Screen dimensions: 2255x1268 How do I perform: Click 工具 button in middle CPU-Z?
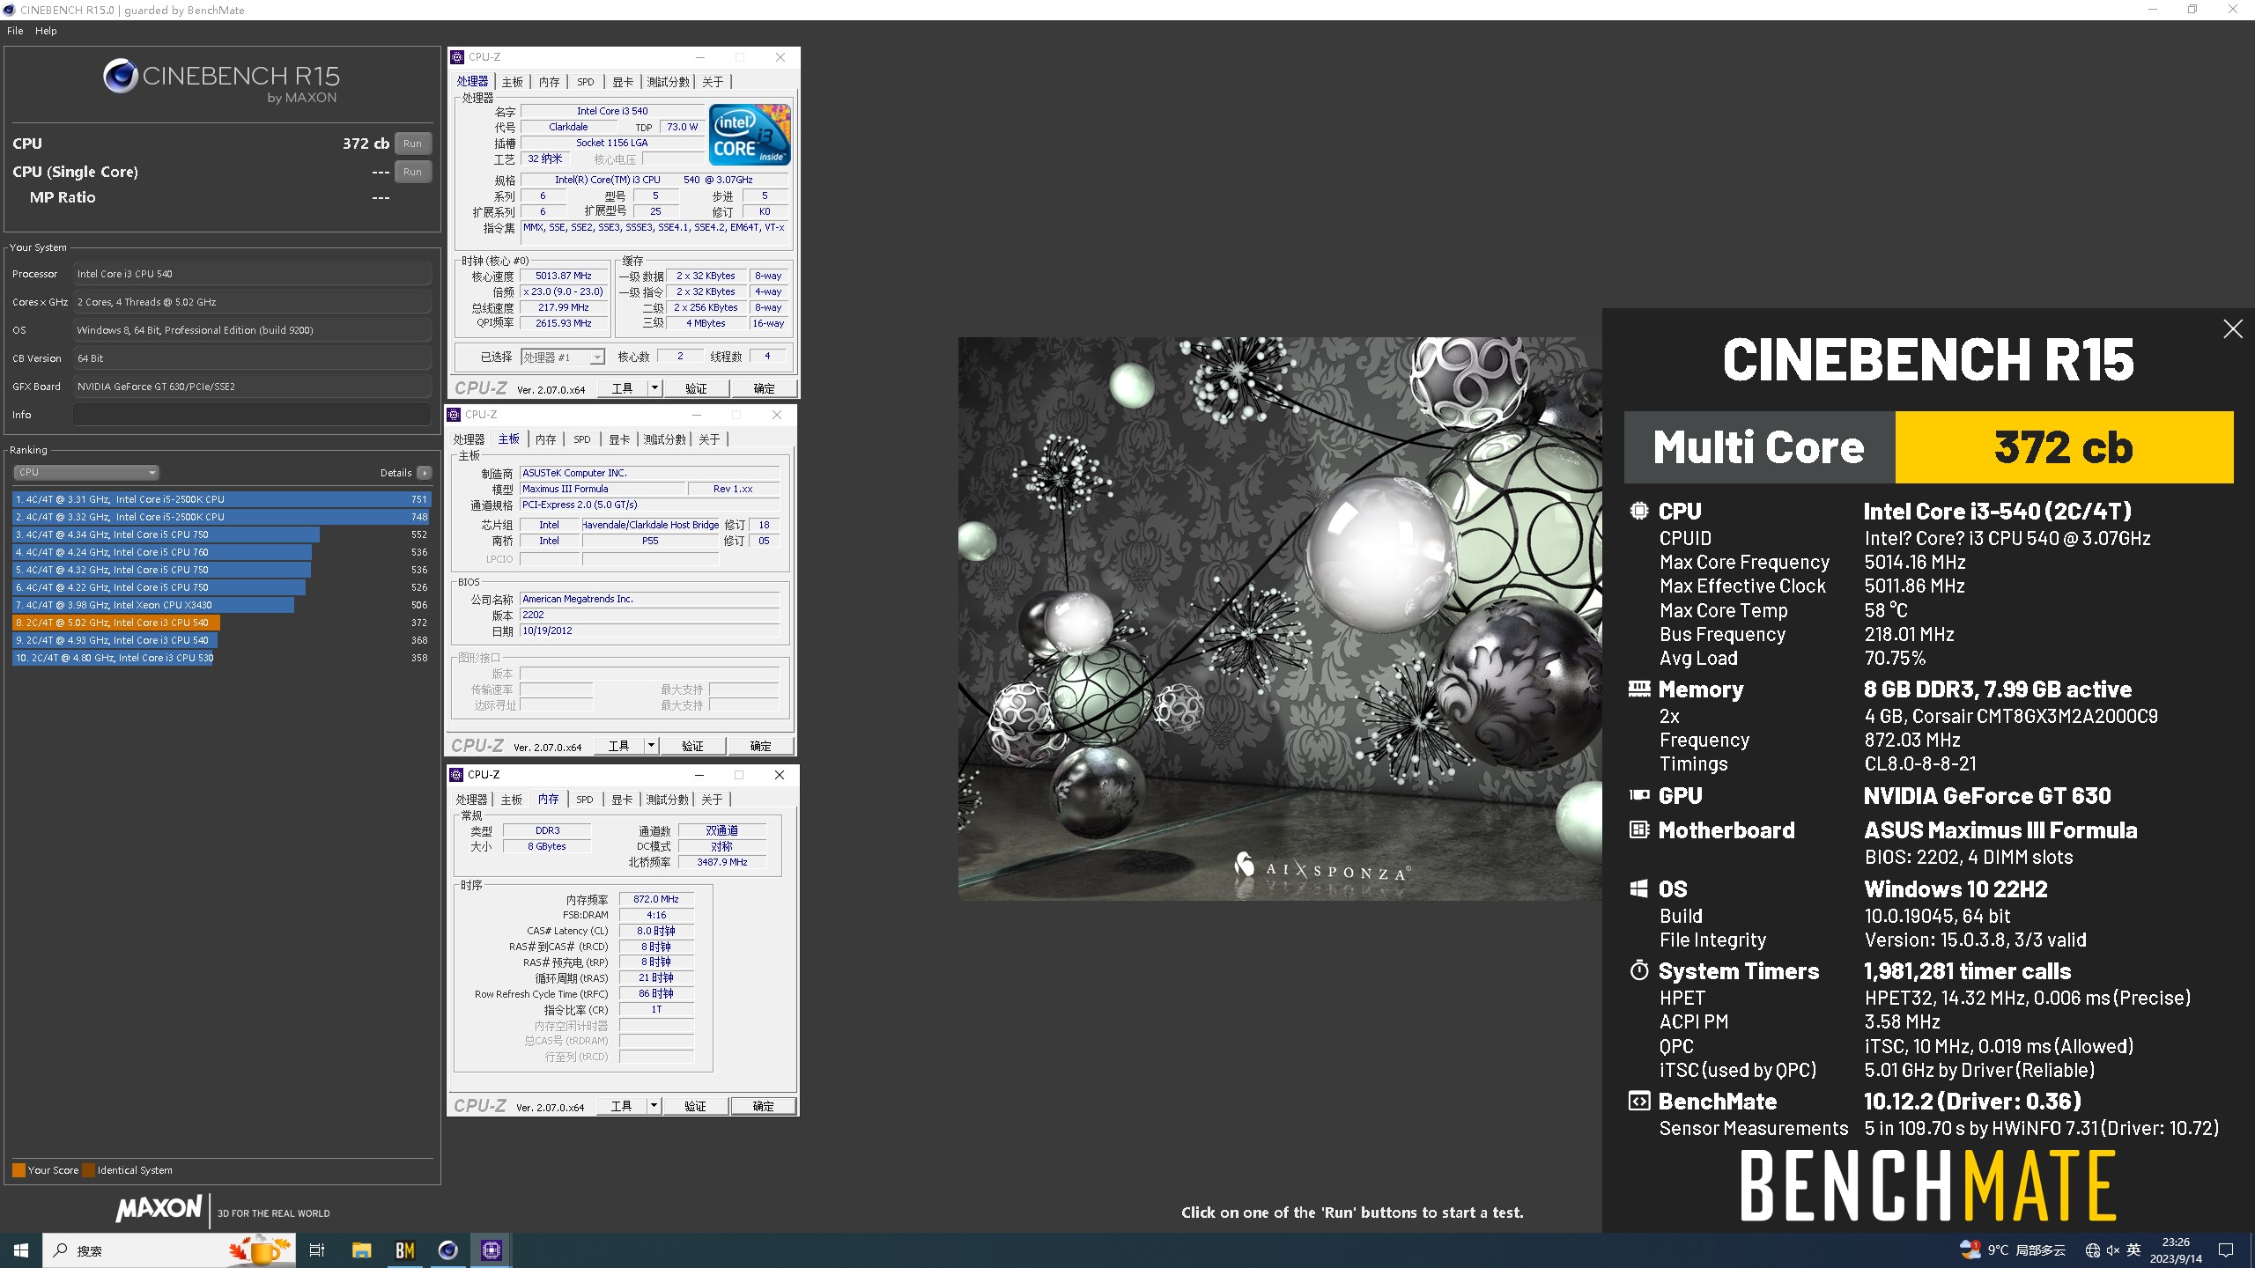point(619,746)
